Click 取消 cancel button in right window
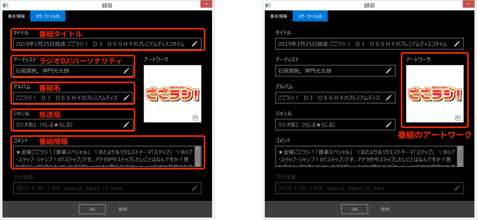This screenshot has width=477, height=220. click(385, 209)
